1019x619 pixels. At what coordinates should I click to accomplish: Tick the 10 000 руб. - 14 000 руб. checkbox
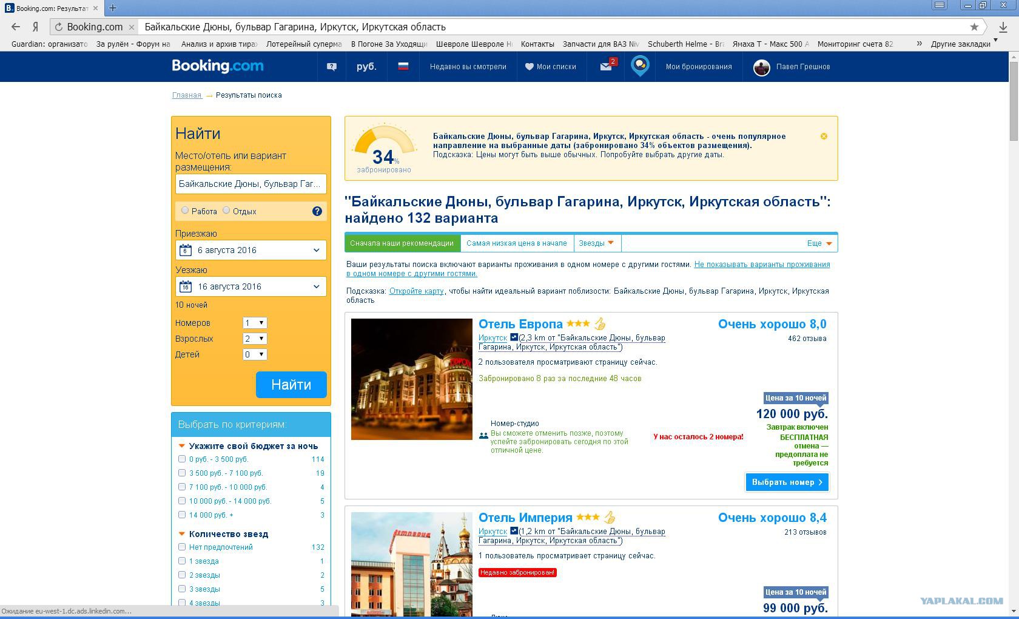tap(182, 501)
